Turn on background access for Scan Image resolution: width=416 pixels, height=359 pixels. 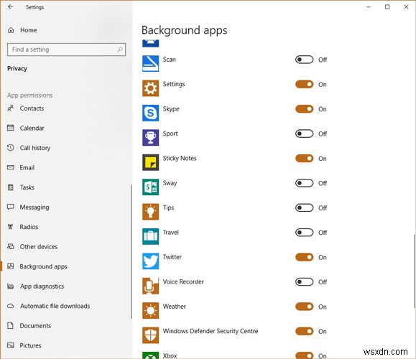(x=305, y=60)
